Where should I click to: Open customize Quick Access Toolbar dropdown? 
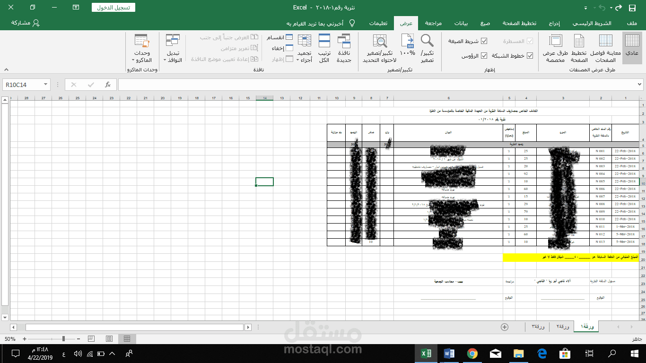click(x=586, y=8)
